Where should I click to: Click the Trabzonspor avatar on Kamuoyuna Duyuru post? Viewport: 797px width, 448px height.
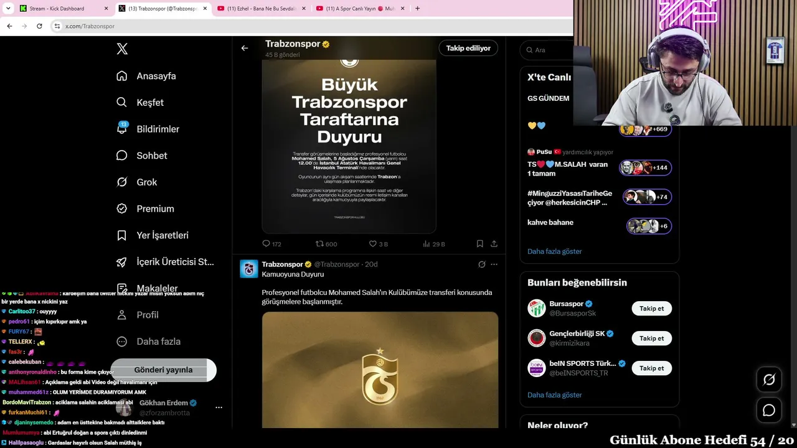click(249, 269)
